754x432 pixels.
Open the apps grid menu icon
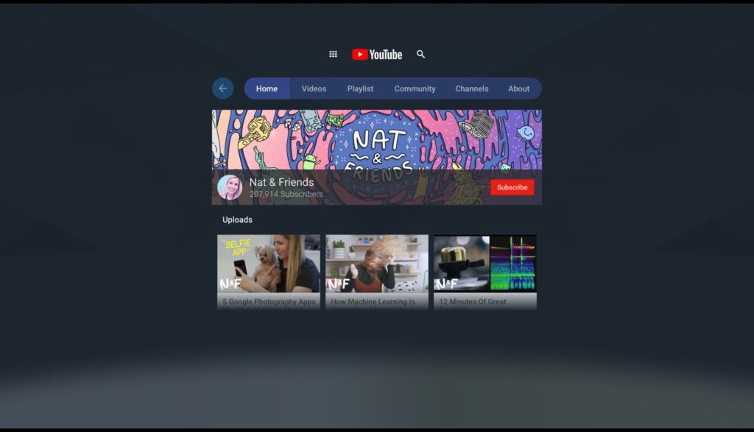333,55
